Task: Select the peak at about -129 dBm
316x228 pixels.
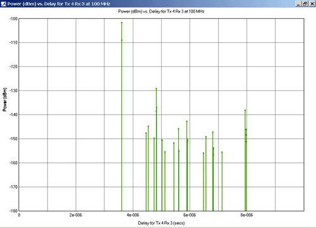Action: coord(156,88)
